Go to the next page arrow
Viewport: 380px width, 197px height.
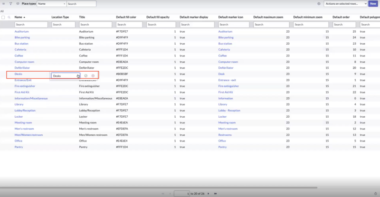(x=208, y=194)
